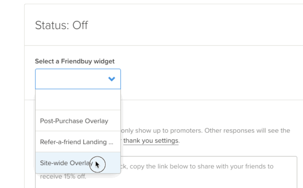Image resolution: width=303 pixels, height=188 pixels.
Task: Choose the blank option in the widget list
Action: (x=78, y=100)
